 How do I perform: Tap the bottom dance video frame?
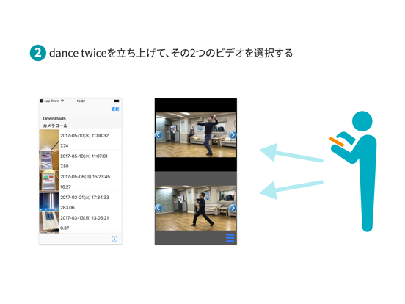[196, 208]
